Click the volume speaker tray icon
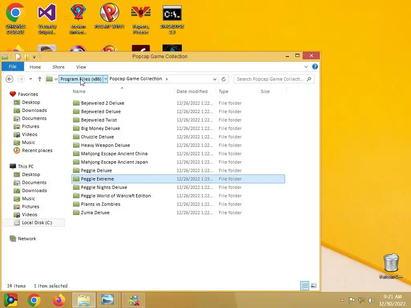 click(x=371, y=300)
